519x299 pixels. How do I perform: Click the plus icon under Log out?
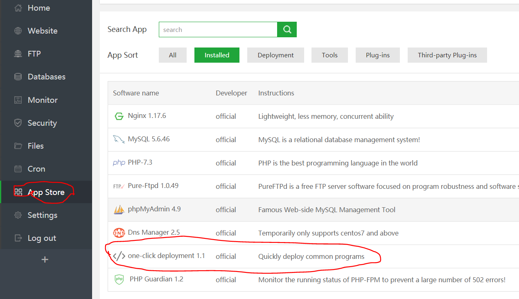[x=45, y=259]
